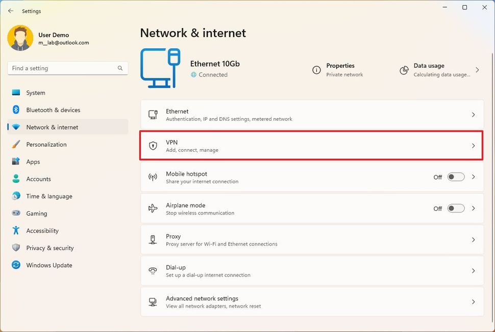Click the Advanced network settings icon
Image resolution: width=495 pixels, height=332 pixels.
[153, 301]
